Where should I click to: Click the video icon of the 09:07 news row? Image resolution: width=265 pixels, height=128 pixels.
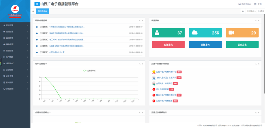[37, 27]
